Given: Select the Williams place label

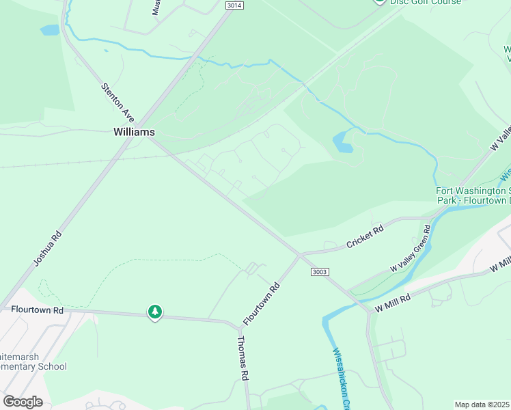Looking at the screenshot, I should (134, 132).
